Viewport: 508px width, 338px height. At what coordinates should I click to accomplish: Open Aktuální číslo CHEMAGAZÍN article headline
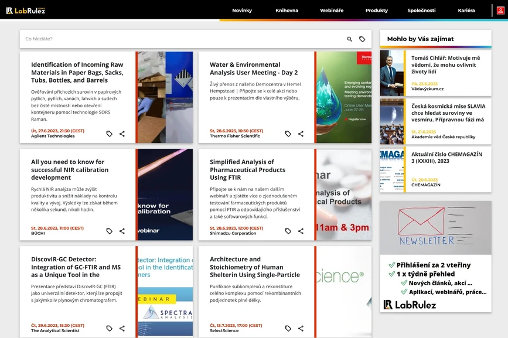[x=446, y=158]
